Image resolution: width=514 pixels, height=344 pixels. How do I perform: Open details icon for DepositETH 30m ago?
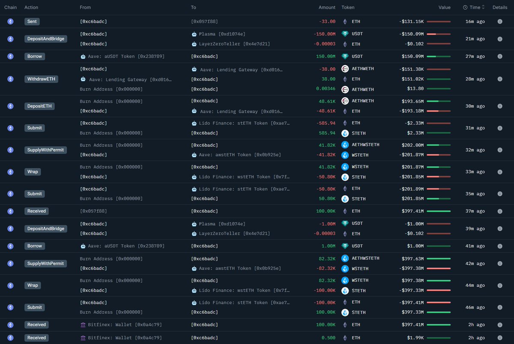pos(500,106)
